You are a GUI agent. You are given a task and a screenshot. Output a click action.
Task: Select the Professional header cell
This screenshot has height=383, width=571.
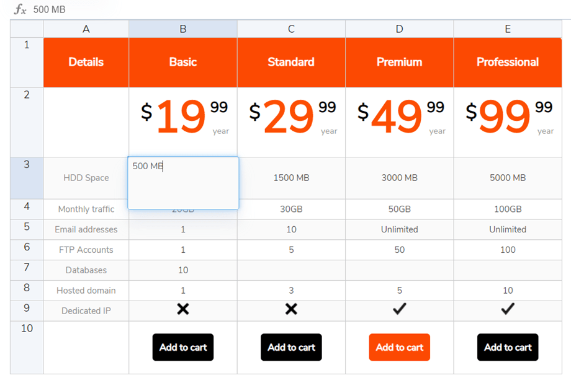(x=508, y=63)
